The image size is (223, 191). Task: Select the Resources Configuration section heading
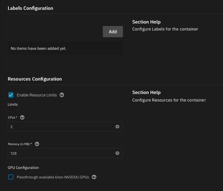[x=35, y=79]
